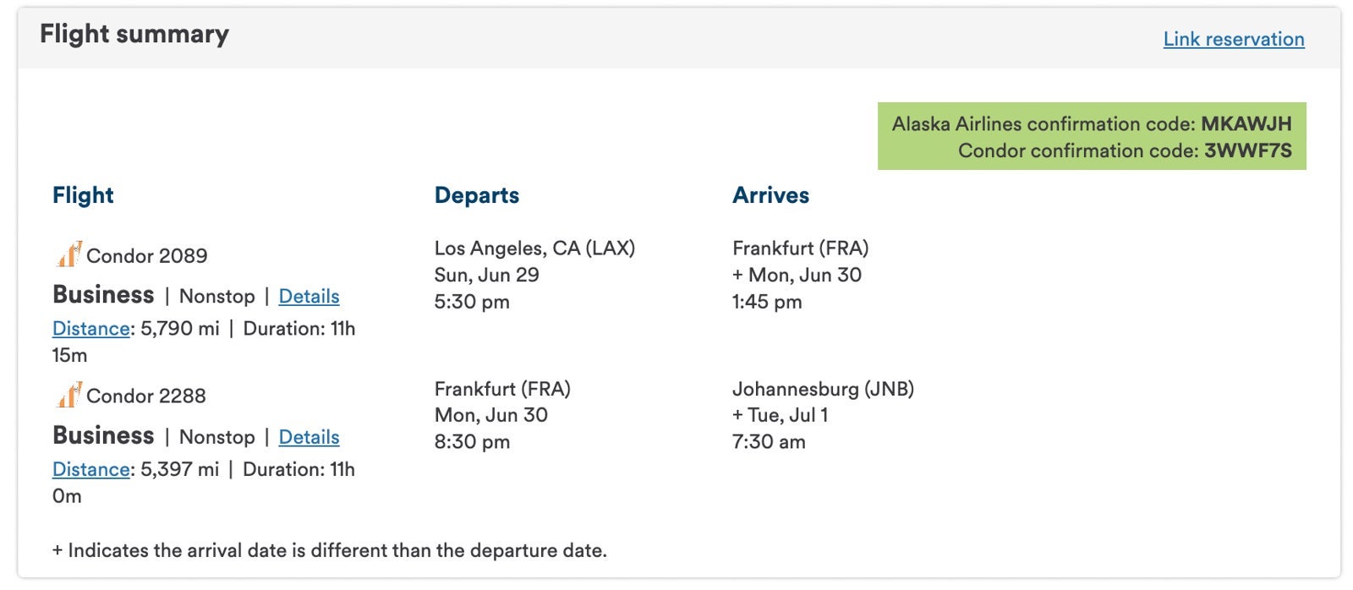Click the Distance link showing 5,397 mi
This screenshot has height=590, width=1353.
click(x=90, y=469)
